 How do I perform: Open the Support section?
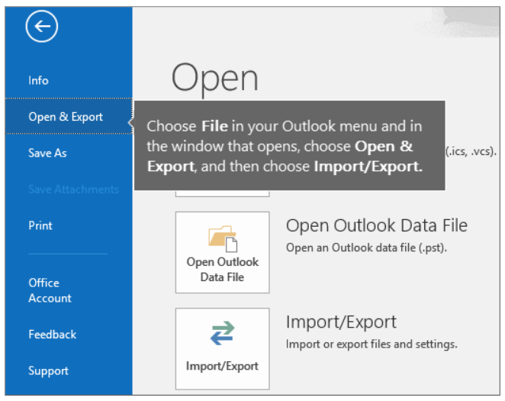coord(48,371)
